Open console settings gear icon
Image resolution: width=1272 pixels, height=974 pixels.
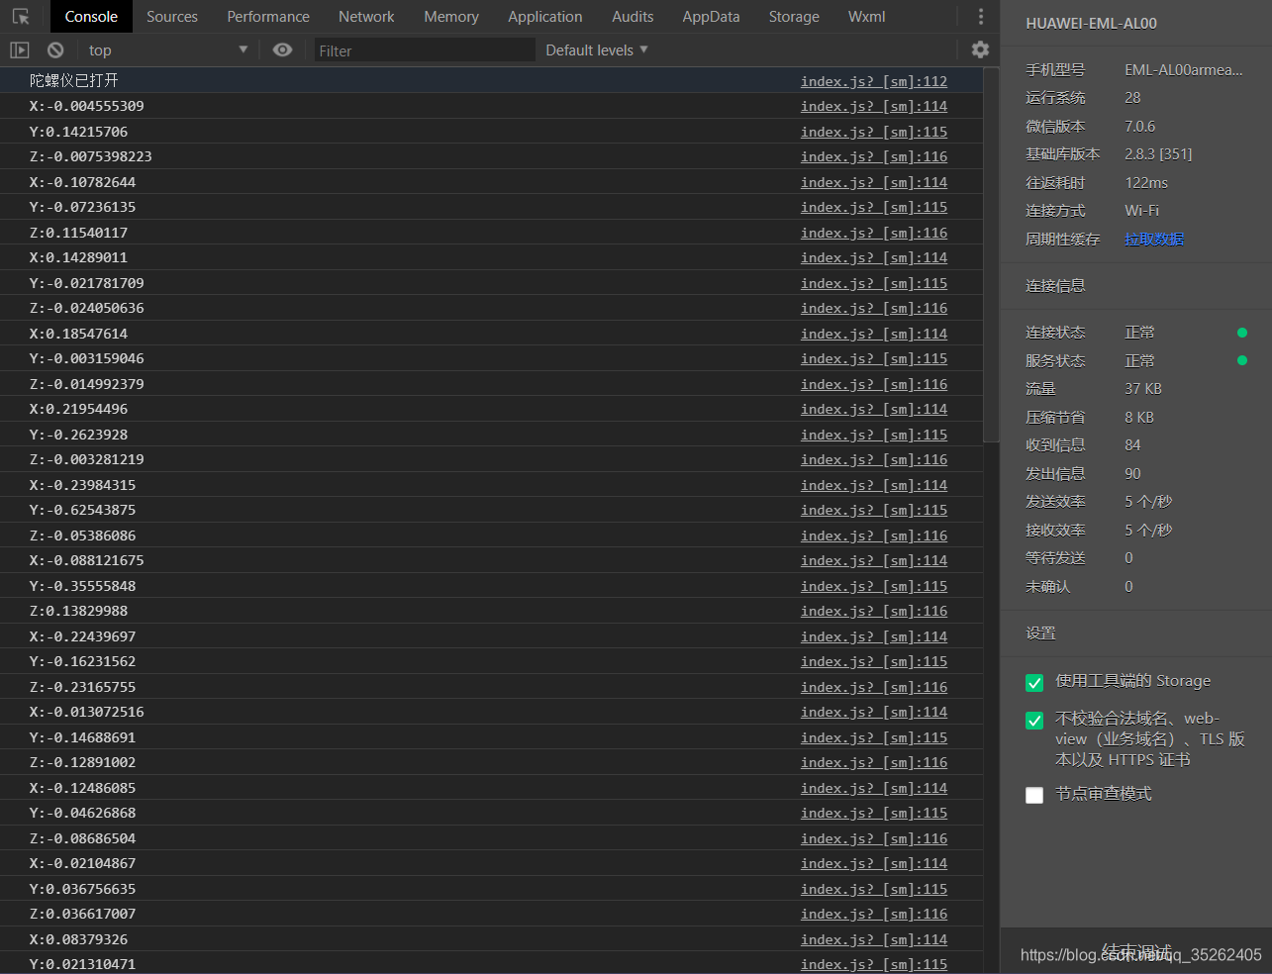(980, 49)
